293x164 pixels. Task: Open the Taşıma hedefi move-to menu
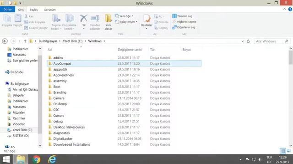(x=56, y=22)
